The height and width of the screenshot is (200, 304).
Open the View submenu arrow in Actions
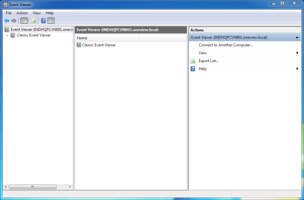pyautogui.click(x=297, y=53)
